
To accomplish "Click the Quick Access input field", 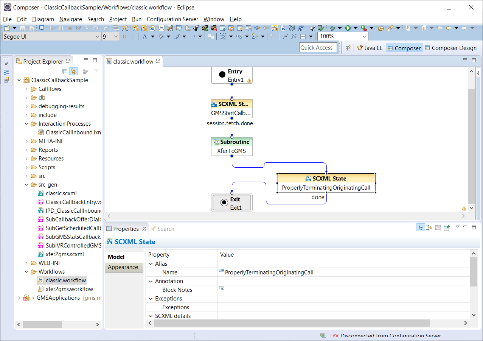I will 318,48.
